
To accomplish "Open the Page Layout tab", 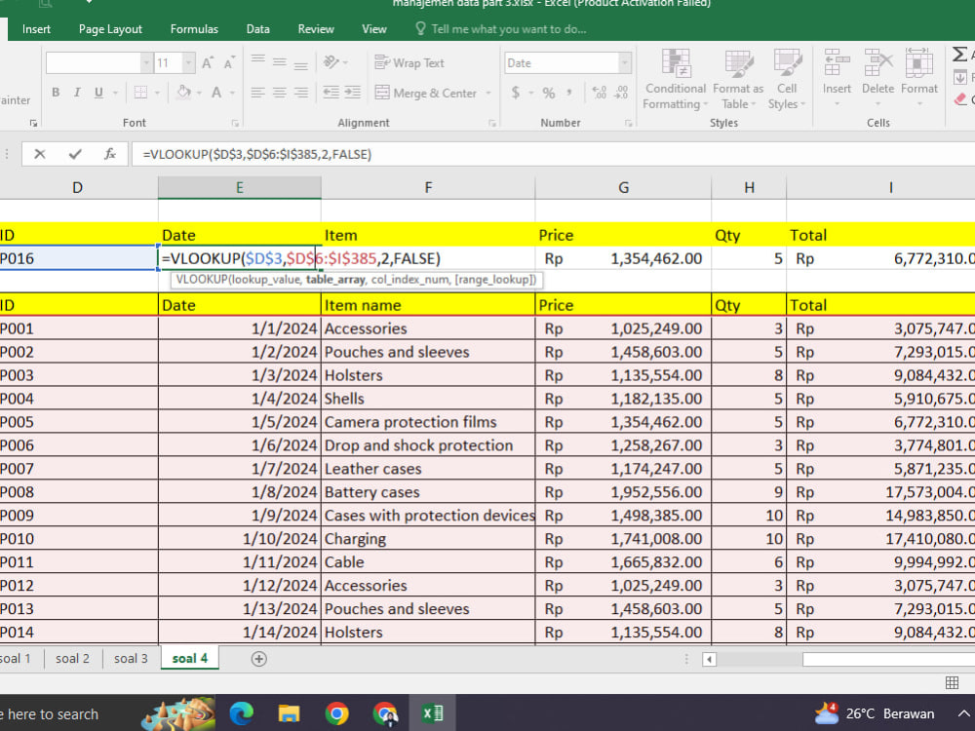I will (x=110, y=29).
